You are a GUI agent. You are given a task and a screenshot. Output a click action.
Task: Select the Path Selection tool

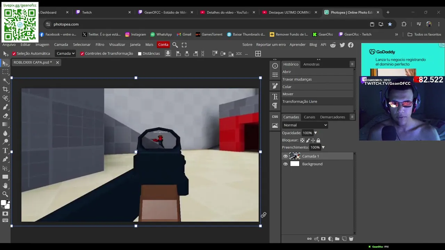tap(5, 168)
